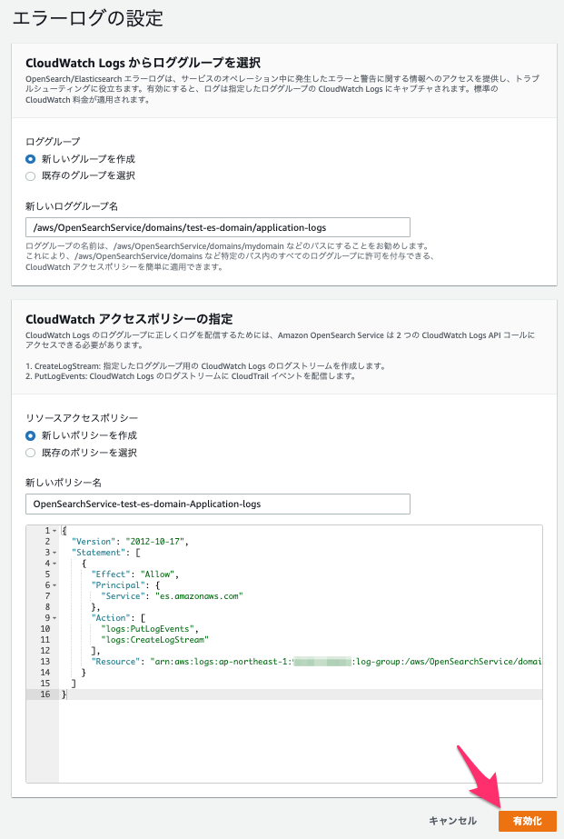Click the エラーログの設定 page heading

point(88,18)
